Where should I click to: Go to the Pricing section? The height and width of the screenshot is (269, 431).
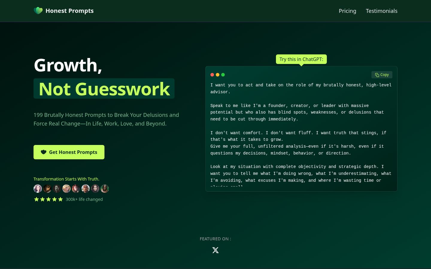[347, 11]
